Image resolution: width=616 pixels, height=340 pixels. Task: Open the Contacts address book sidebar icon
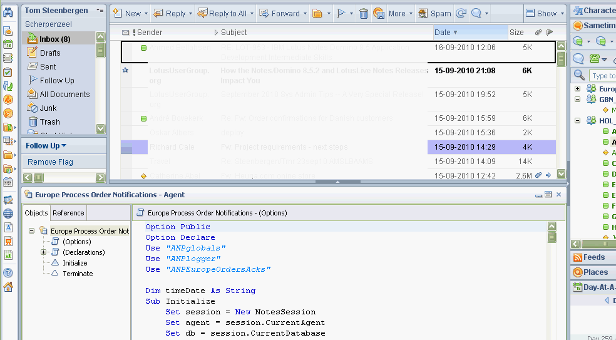8,58
